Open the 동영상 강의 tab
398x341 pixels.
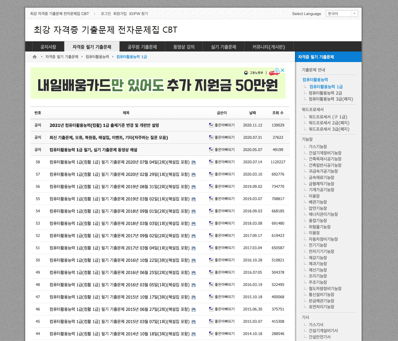[184, 46]
